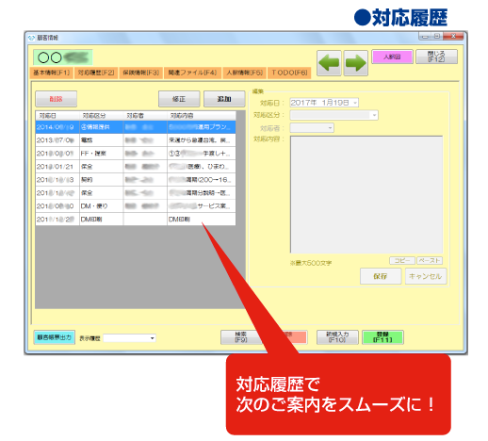Click the green left arrow button
This screenshot has height=441, width=488.
[x=329, y=63]
